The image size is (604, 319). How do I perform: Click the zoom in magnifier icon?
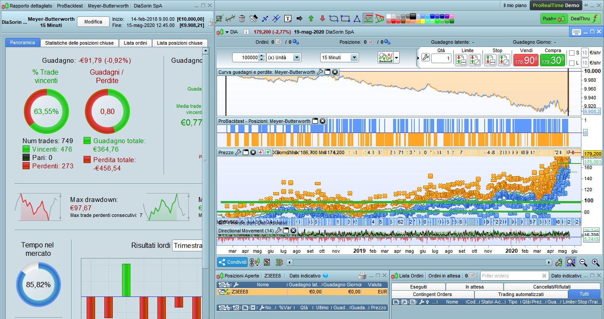coord(596,262)
